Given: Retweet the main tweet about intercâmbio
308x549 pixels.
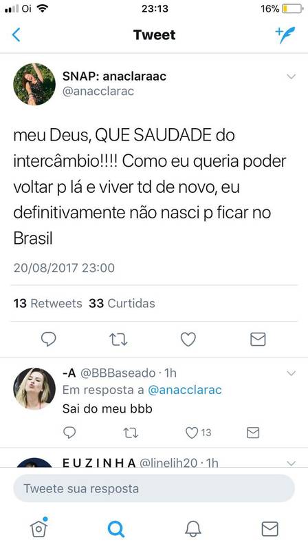Looking at the screenshot, I should [x=118, y=340].
